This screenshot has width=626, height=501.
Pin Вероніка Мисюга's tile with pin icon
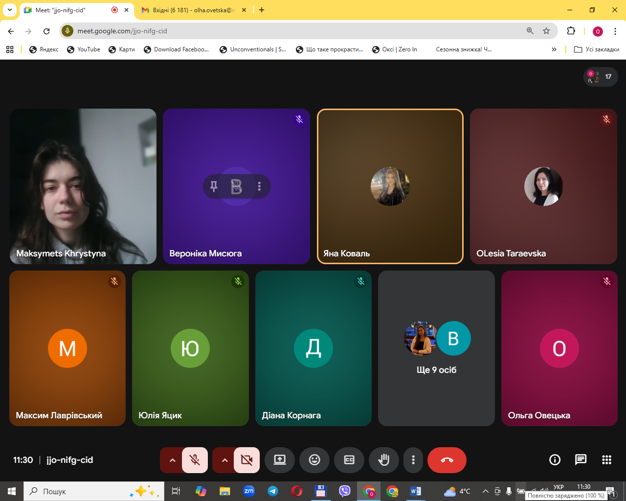click(214, 186)
